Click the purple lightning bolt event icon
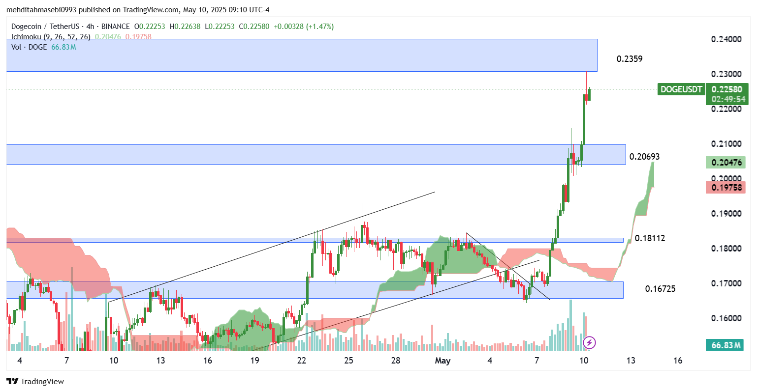Viewport: 757px width, 392px height. pyautogui.click(x=589, y=342)
